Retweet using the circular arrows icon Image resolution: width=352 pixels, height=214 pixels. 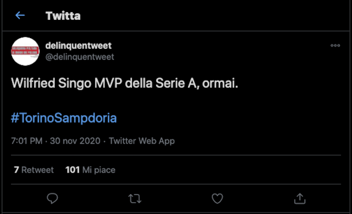click(x=135, y=198)
